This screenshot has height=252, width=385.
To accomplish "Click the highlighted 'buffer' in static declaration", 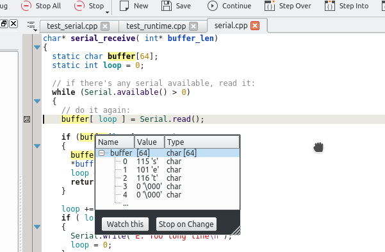I will 122,56.
